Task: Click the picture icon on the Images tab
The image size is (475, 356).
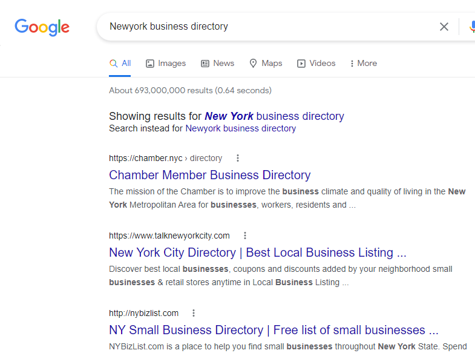Action: [150, 64]
